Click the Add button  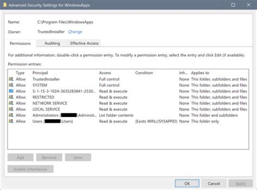click(20, 158)
